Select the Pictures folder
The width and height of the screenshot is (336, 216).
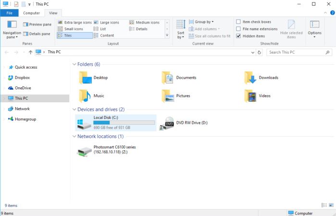(176, 96)
